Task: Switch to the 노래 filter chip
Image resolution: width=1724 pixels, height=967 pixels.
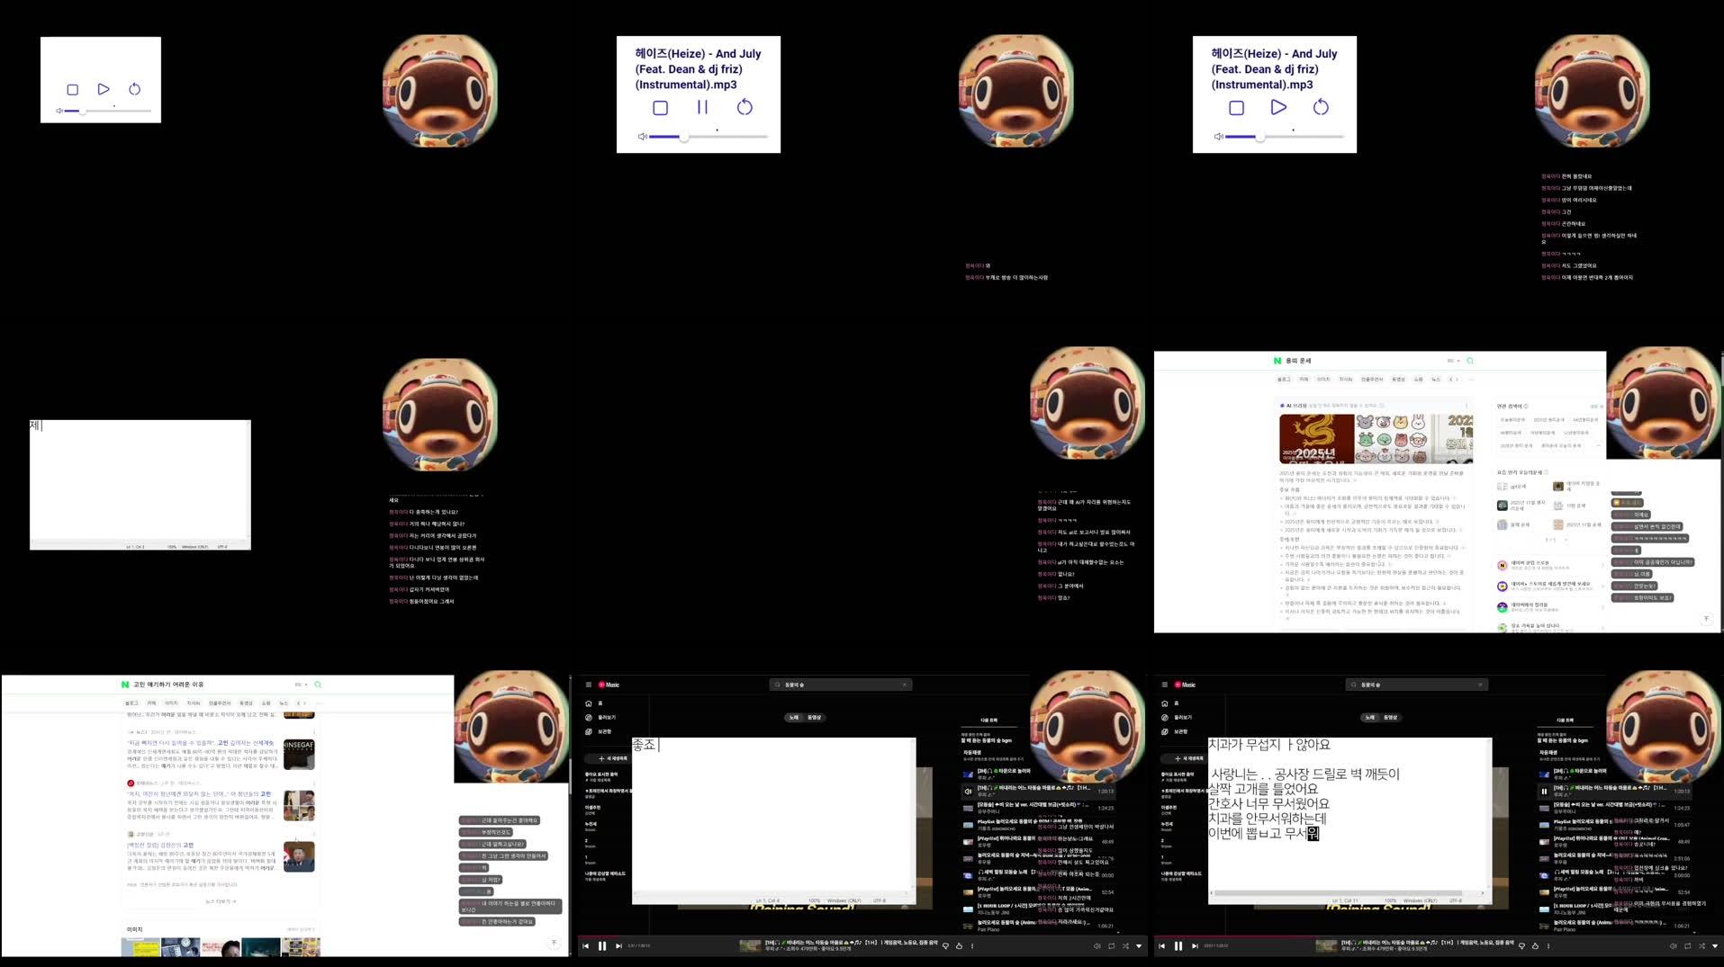Action: point(792,717)
